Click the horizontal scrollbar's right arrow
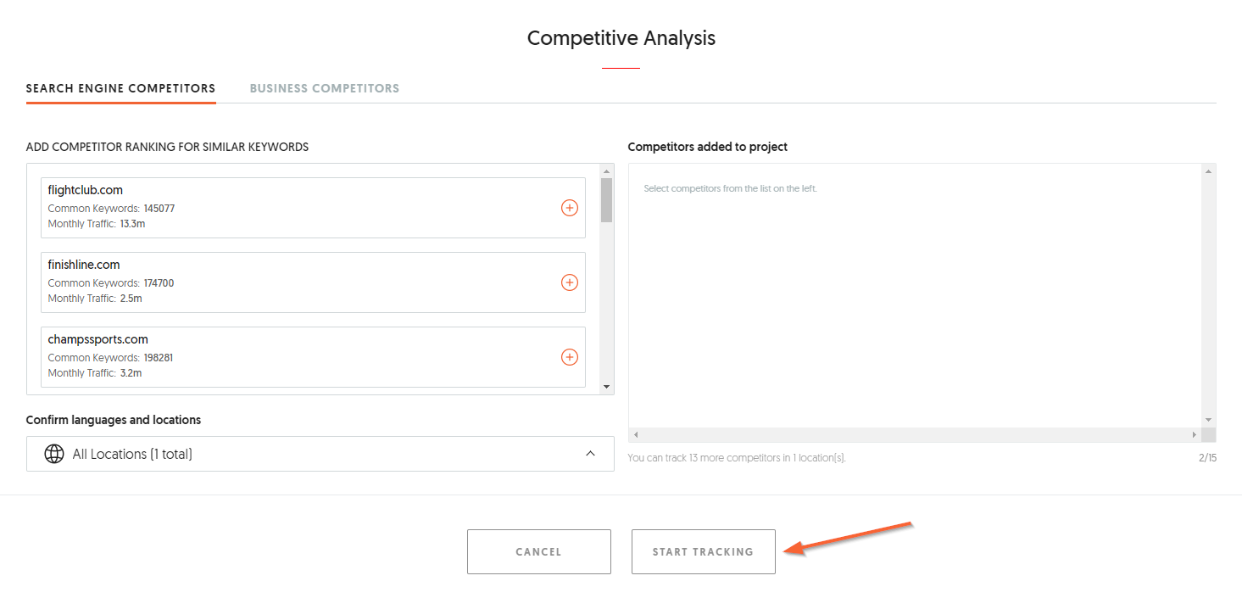The width and height of the screenshot is (1242, 598). pyautogui.click(x=1195, y=434)
